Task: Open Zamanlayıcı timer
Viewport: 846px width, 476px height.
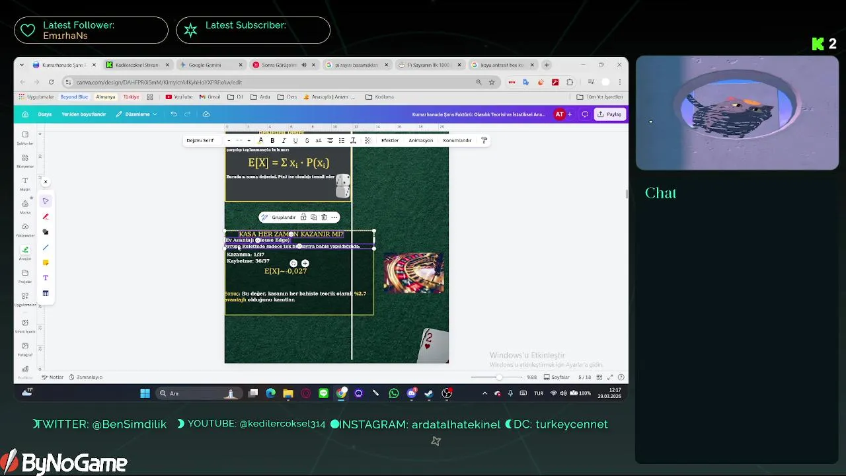Action: point(85,377)
